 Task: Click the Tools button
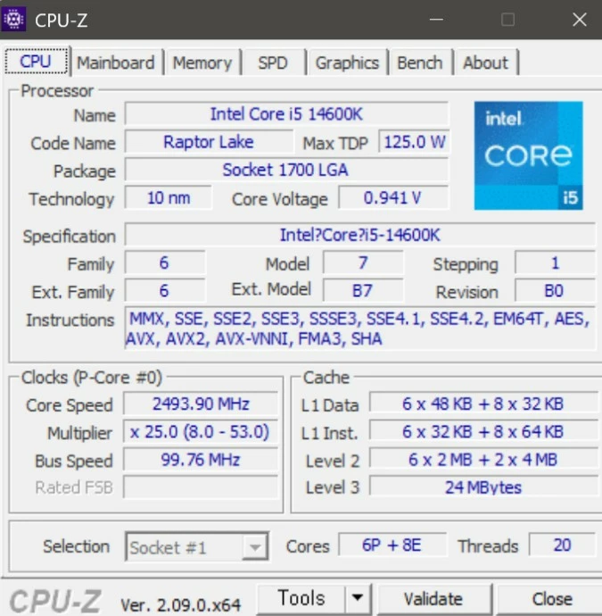pyautogui.click(x=301, y=598)
